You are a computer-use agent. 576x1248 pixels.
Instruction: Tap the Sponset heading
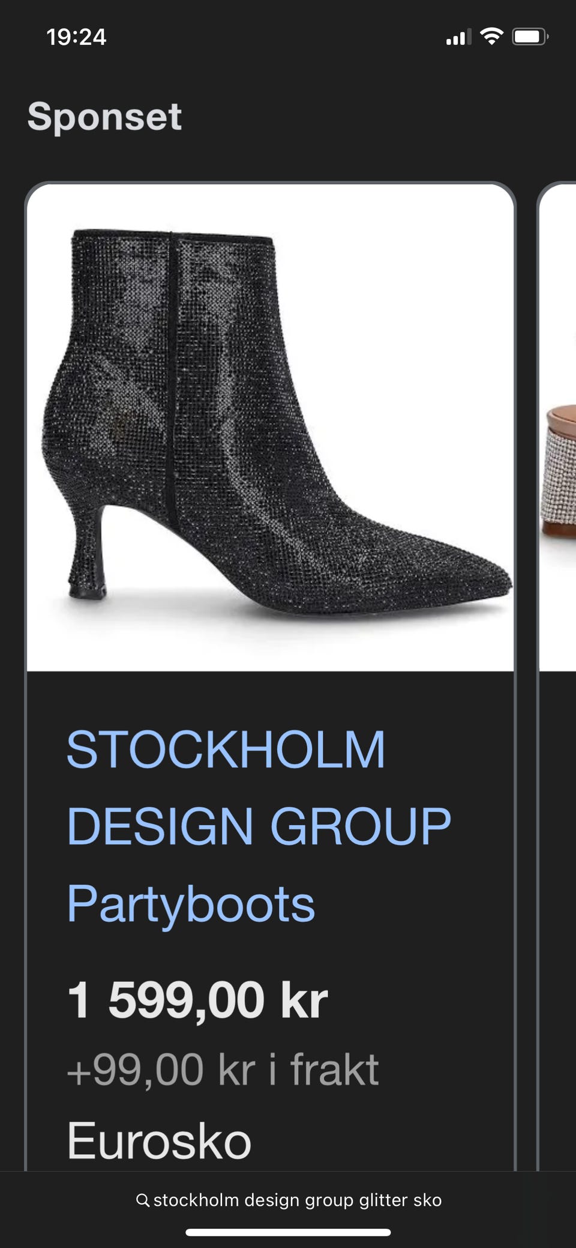tap(104, 117)
